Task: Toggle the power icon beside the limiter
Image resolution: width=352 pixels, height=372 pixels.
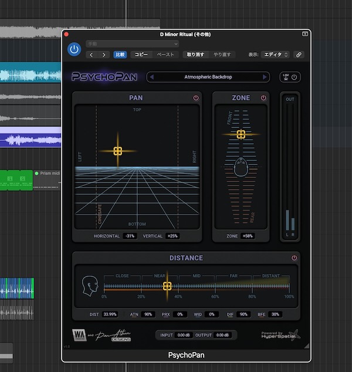Action: 294,77
